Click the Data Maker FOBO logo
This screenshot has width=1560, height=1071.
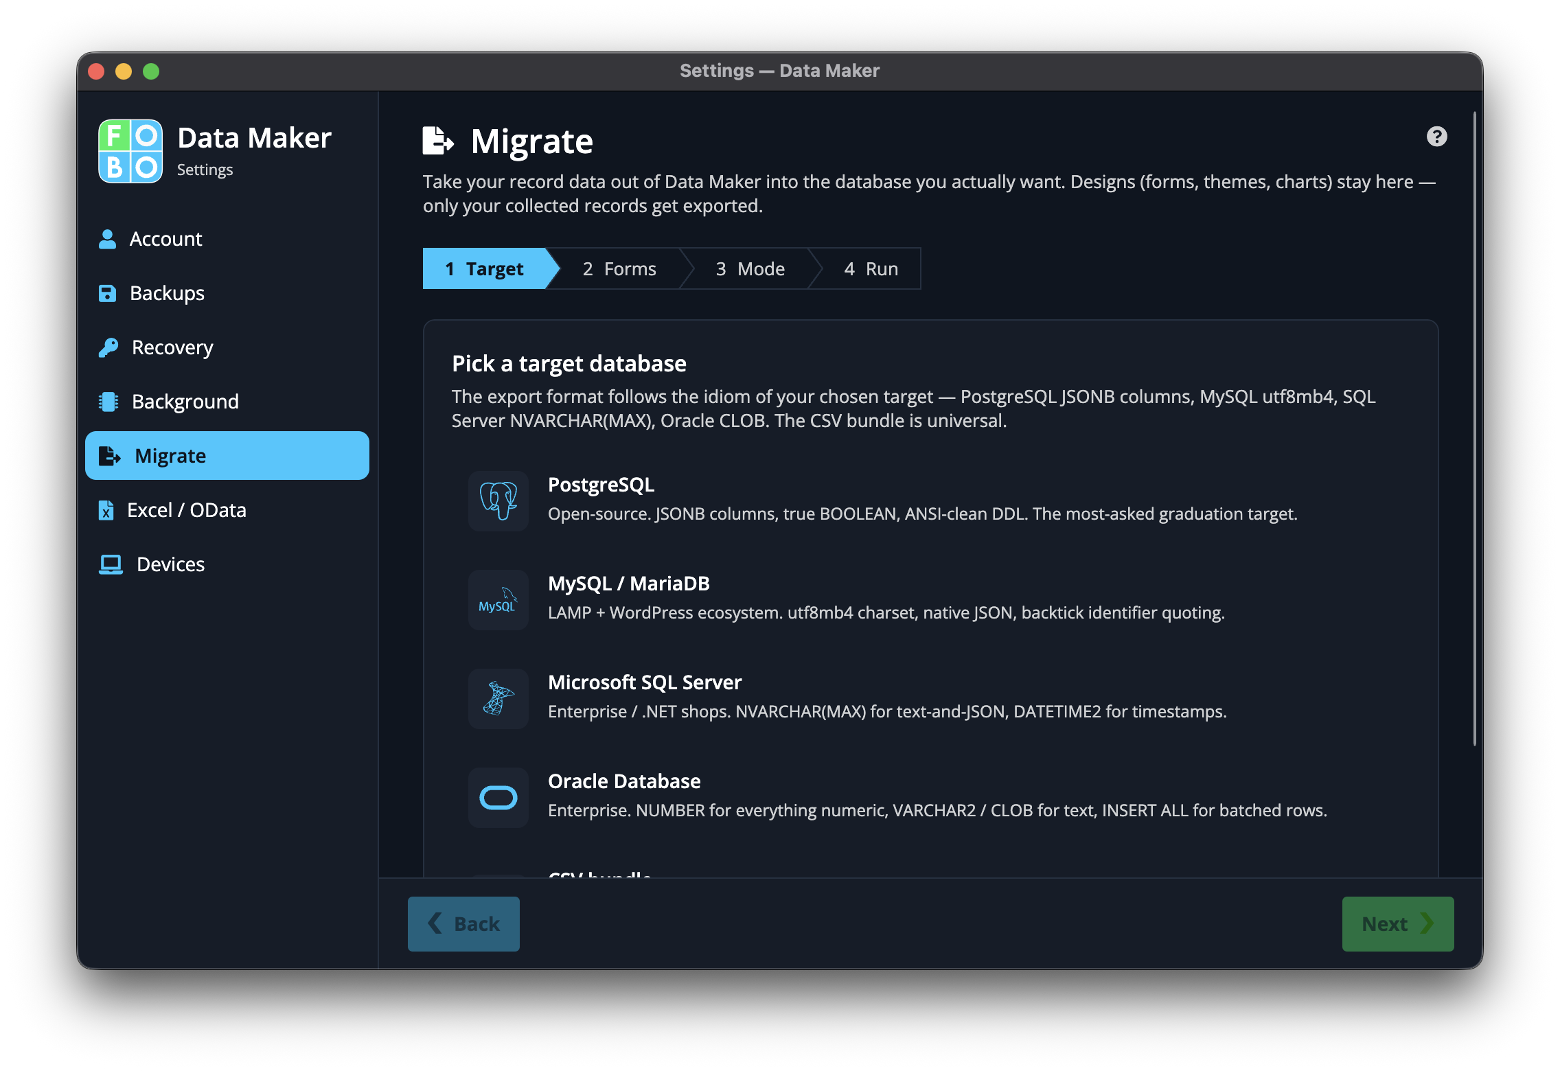[x=130, y=151]
